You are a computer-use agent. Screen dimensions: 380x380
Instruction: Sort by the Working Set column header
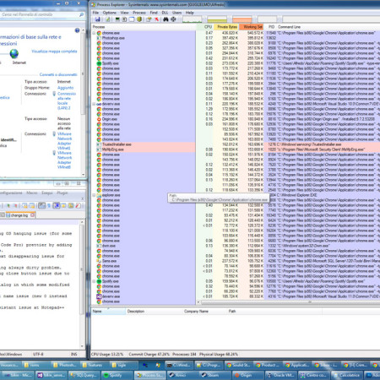(x=252, y=27)
